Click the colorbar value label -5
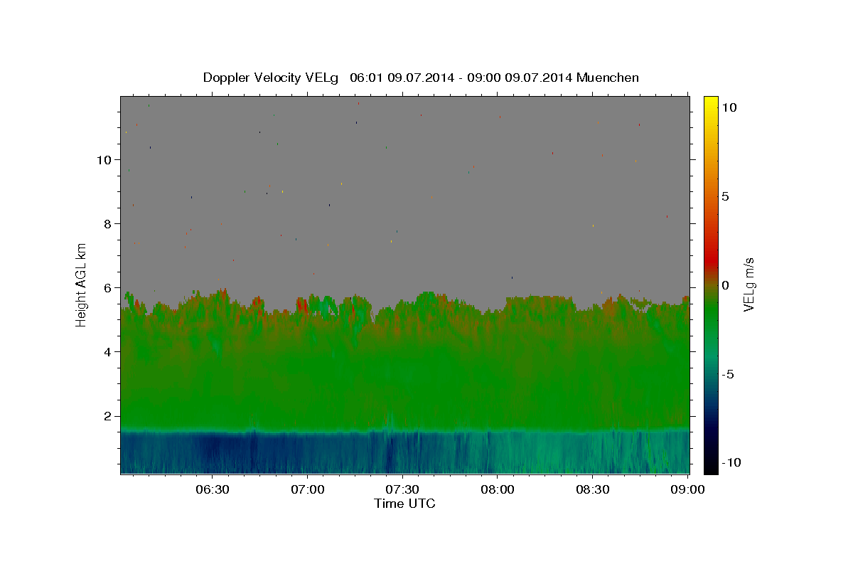This screenshot has height=569, width=853. [728, 374]
